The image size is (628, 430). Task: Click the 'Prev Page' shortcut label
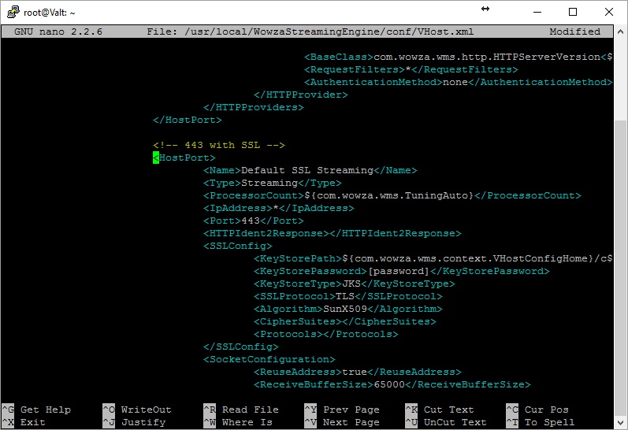pos(351,410)
